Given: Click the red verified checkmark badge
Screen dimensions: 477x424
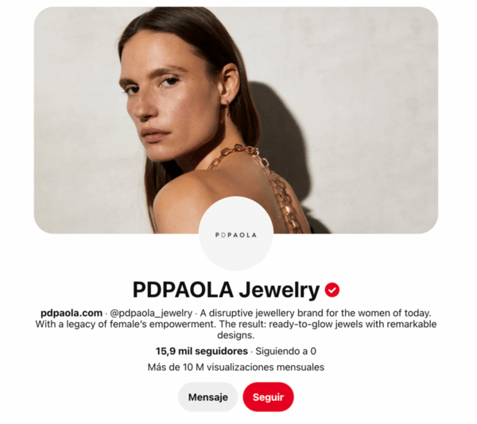Looking at the screenshot, I should 332,290.
